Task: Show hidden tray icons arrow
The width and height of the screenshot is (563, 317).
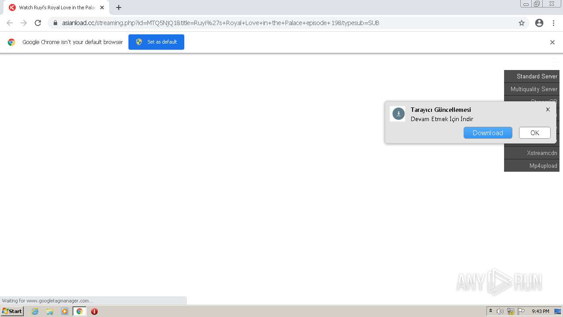Action: pyautogui.click(x=490, y=311)
